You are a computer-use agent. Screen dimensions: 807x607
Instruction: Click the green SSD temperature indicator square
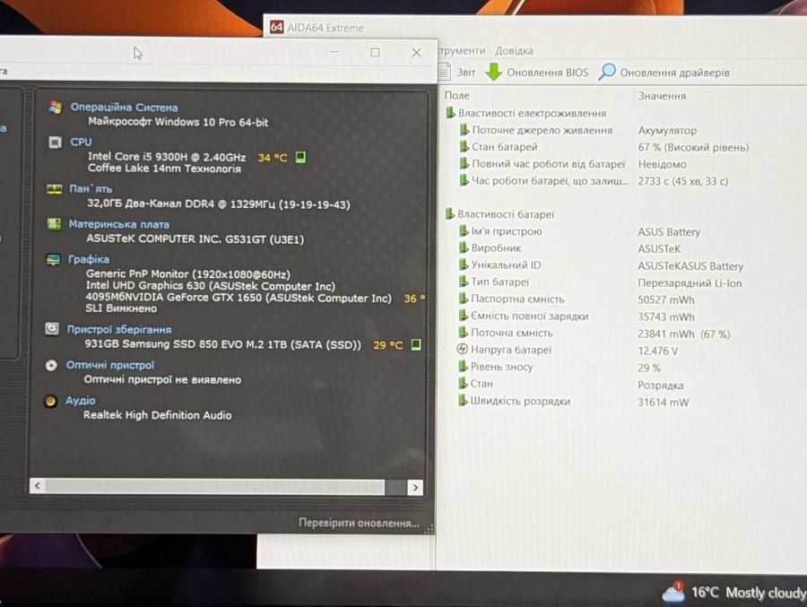click(416, 344)
